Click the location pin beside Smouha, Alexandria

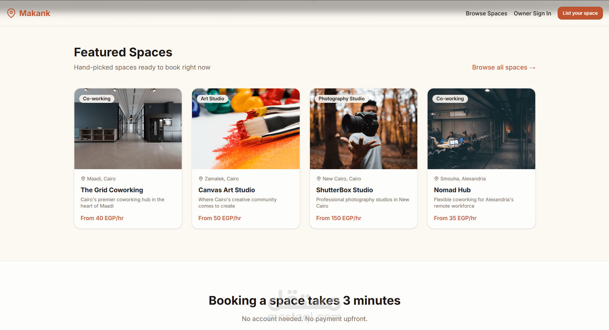point(436,179)
